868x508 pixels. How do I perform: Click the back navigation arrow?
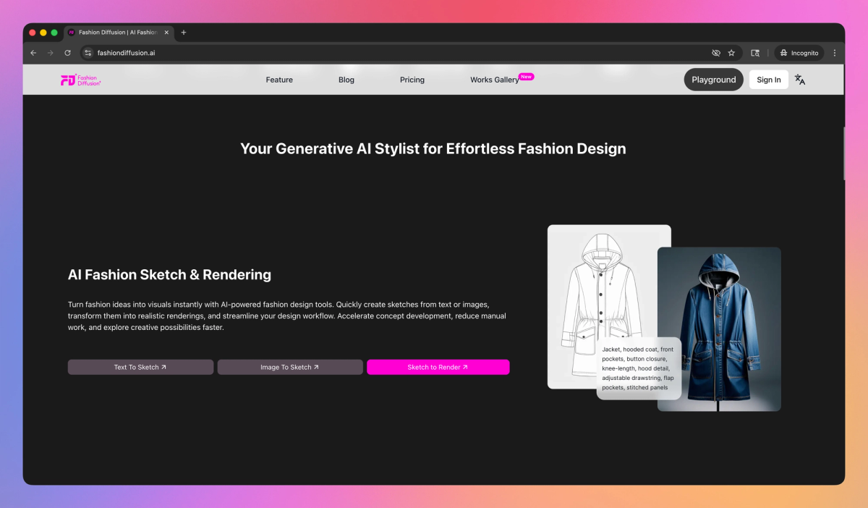(33, 52)
